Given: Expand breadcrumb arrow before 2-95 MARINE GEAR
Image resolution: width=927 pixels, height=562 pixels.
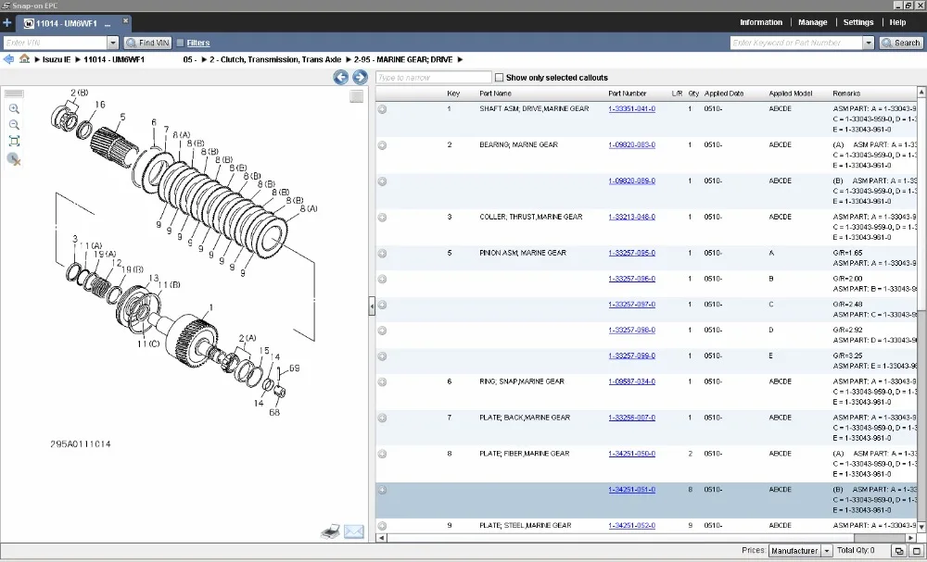Looking at the screenshot, I should pos(349,59).
